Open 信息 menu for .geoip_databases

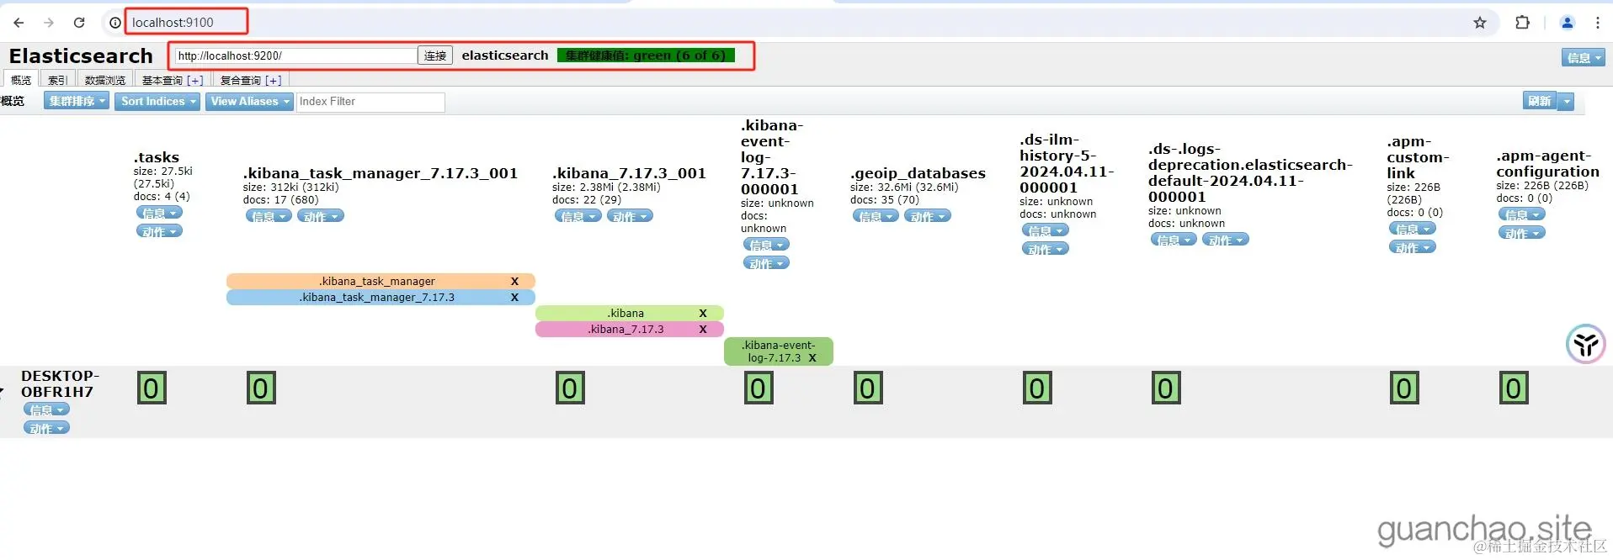(876, 216)
